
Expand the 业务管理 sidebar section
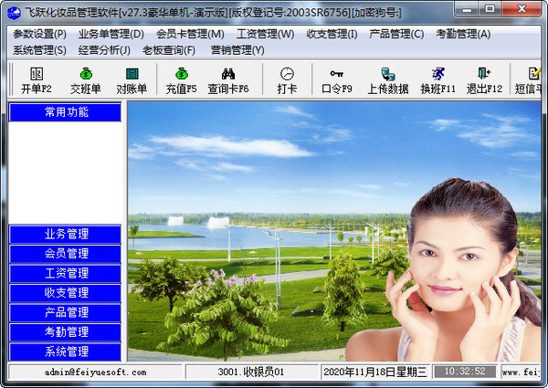coord(66,234)
